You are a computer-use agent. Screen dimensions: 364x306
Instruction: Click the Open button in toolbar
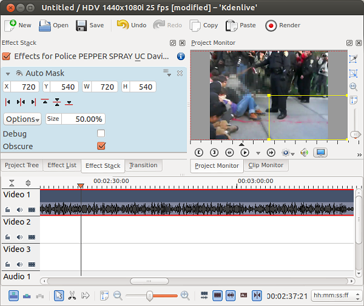point(53,25)
